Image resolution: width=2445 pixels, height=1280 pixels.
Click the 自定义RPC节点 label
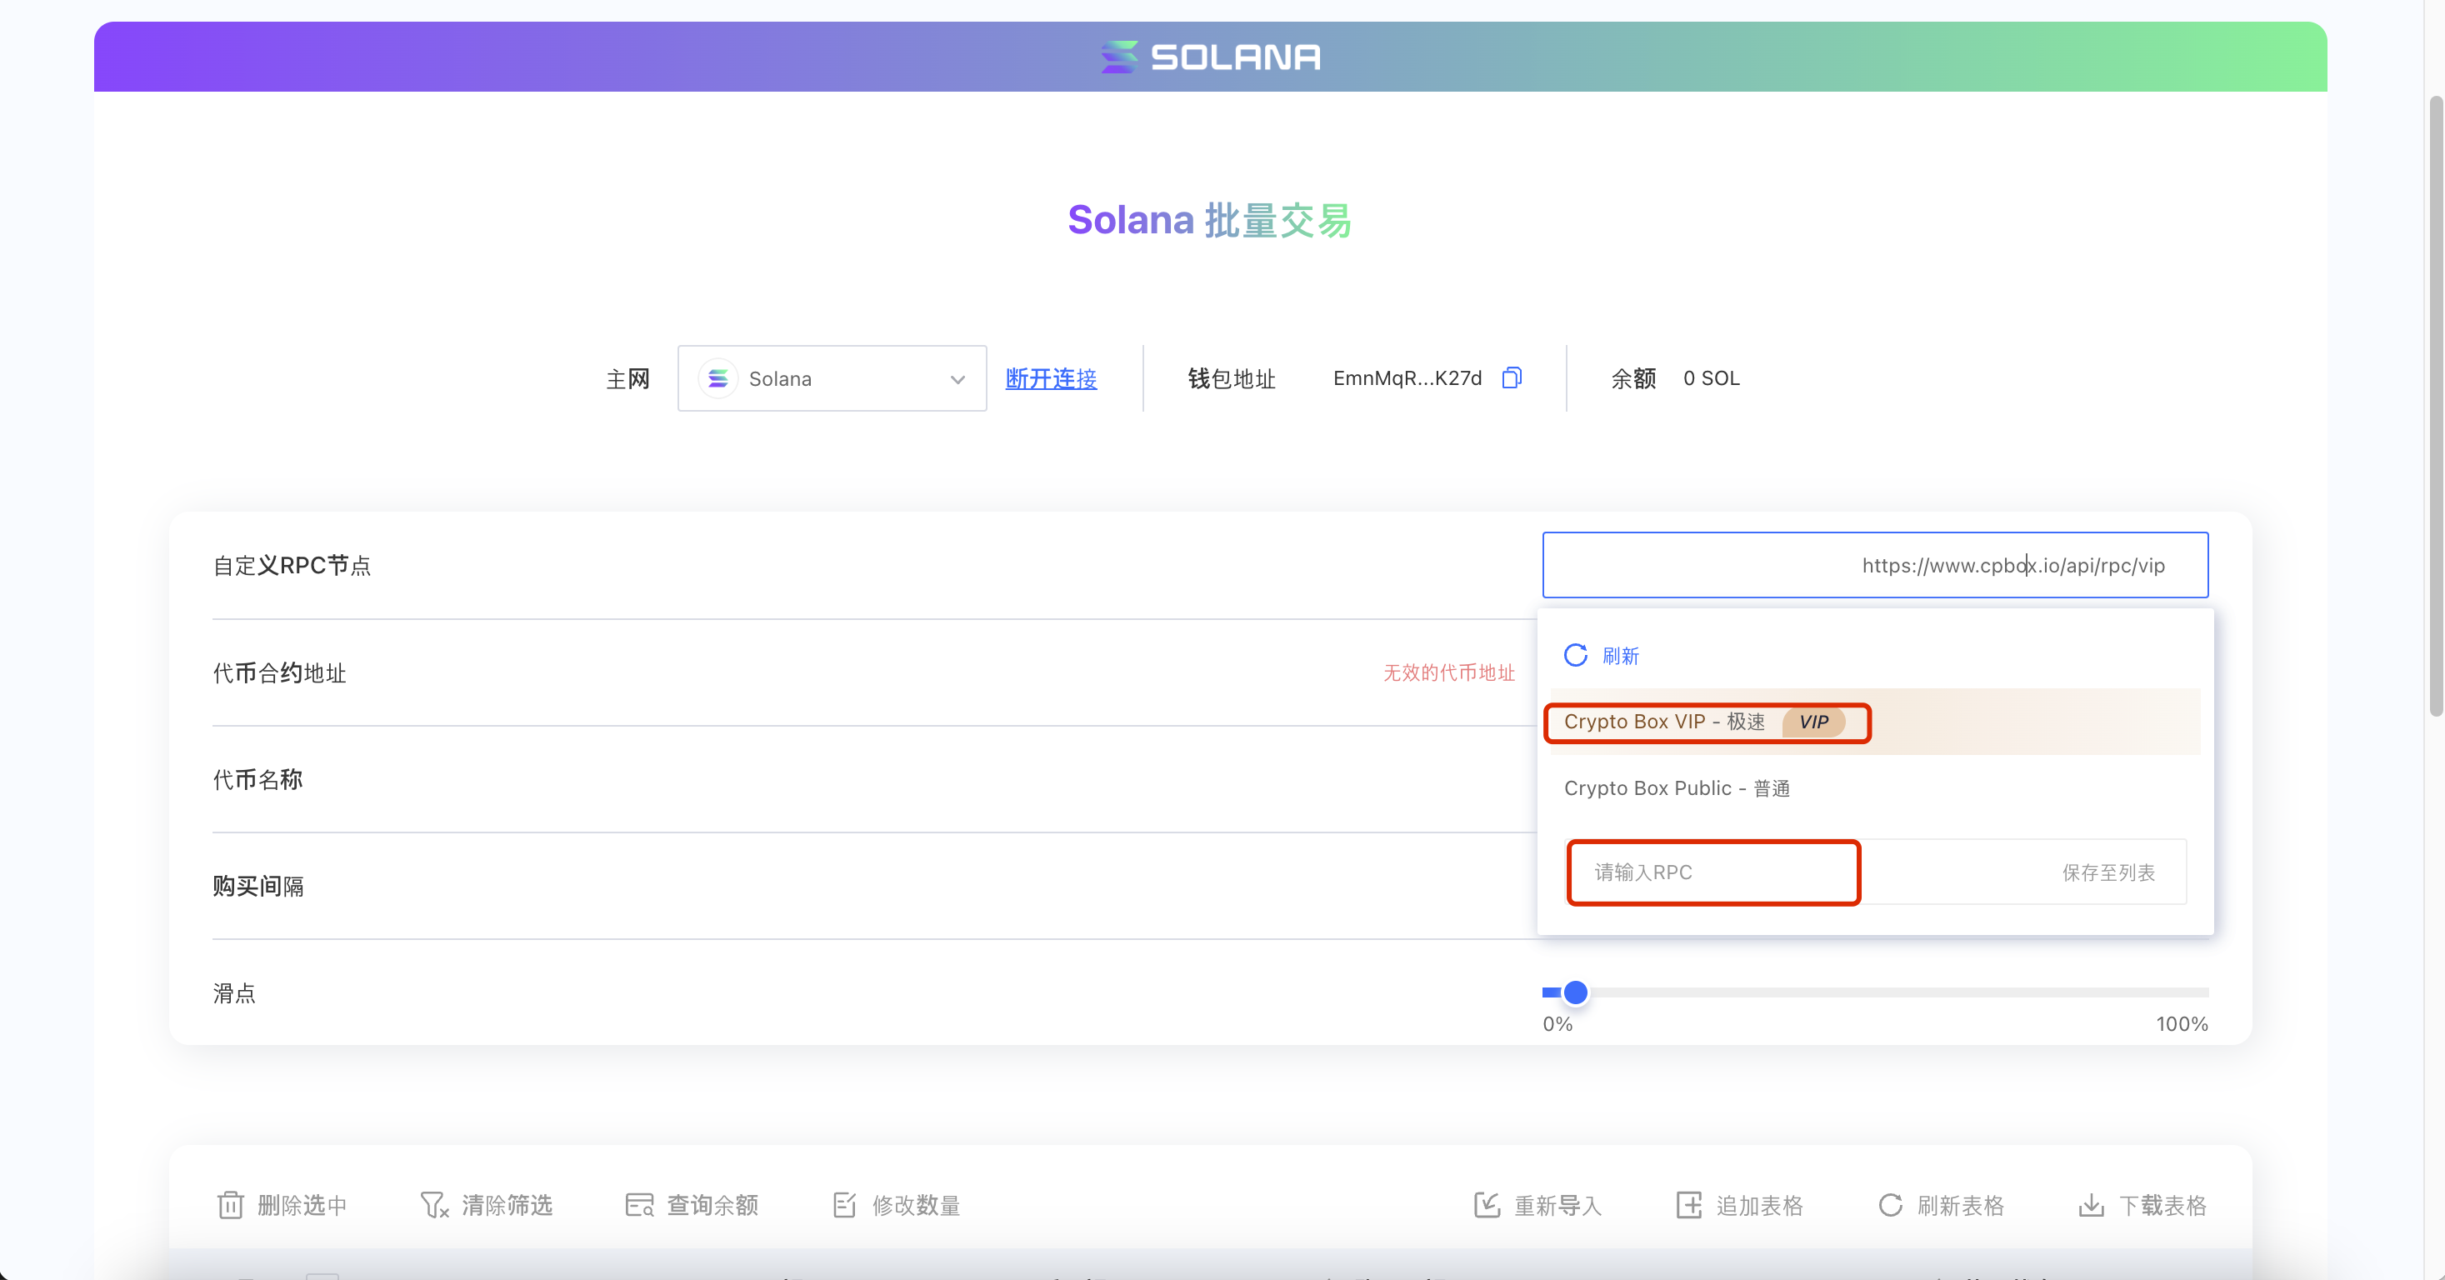point(292,566)
